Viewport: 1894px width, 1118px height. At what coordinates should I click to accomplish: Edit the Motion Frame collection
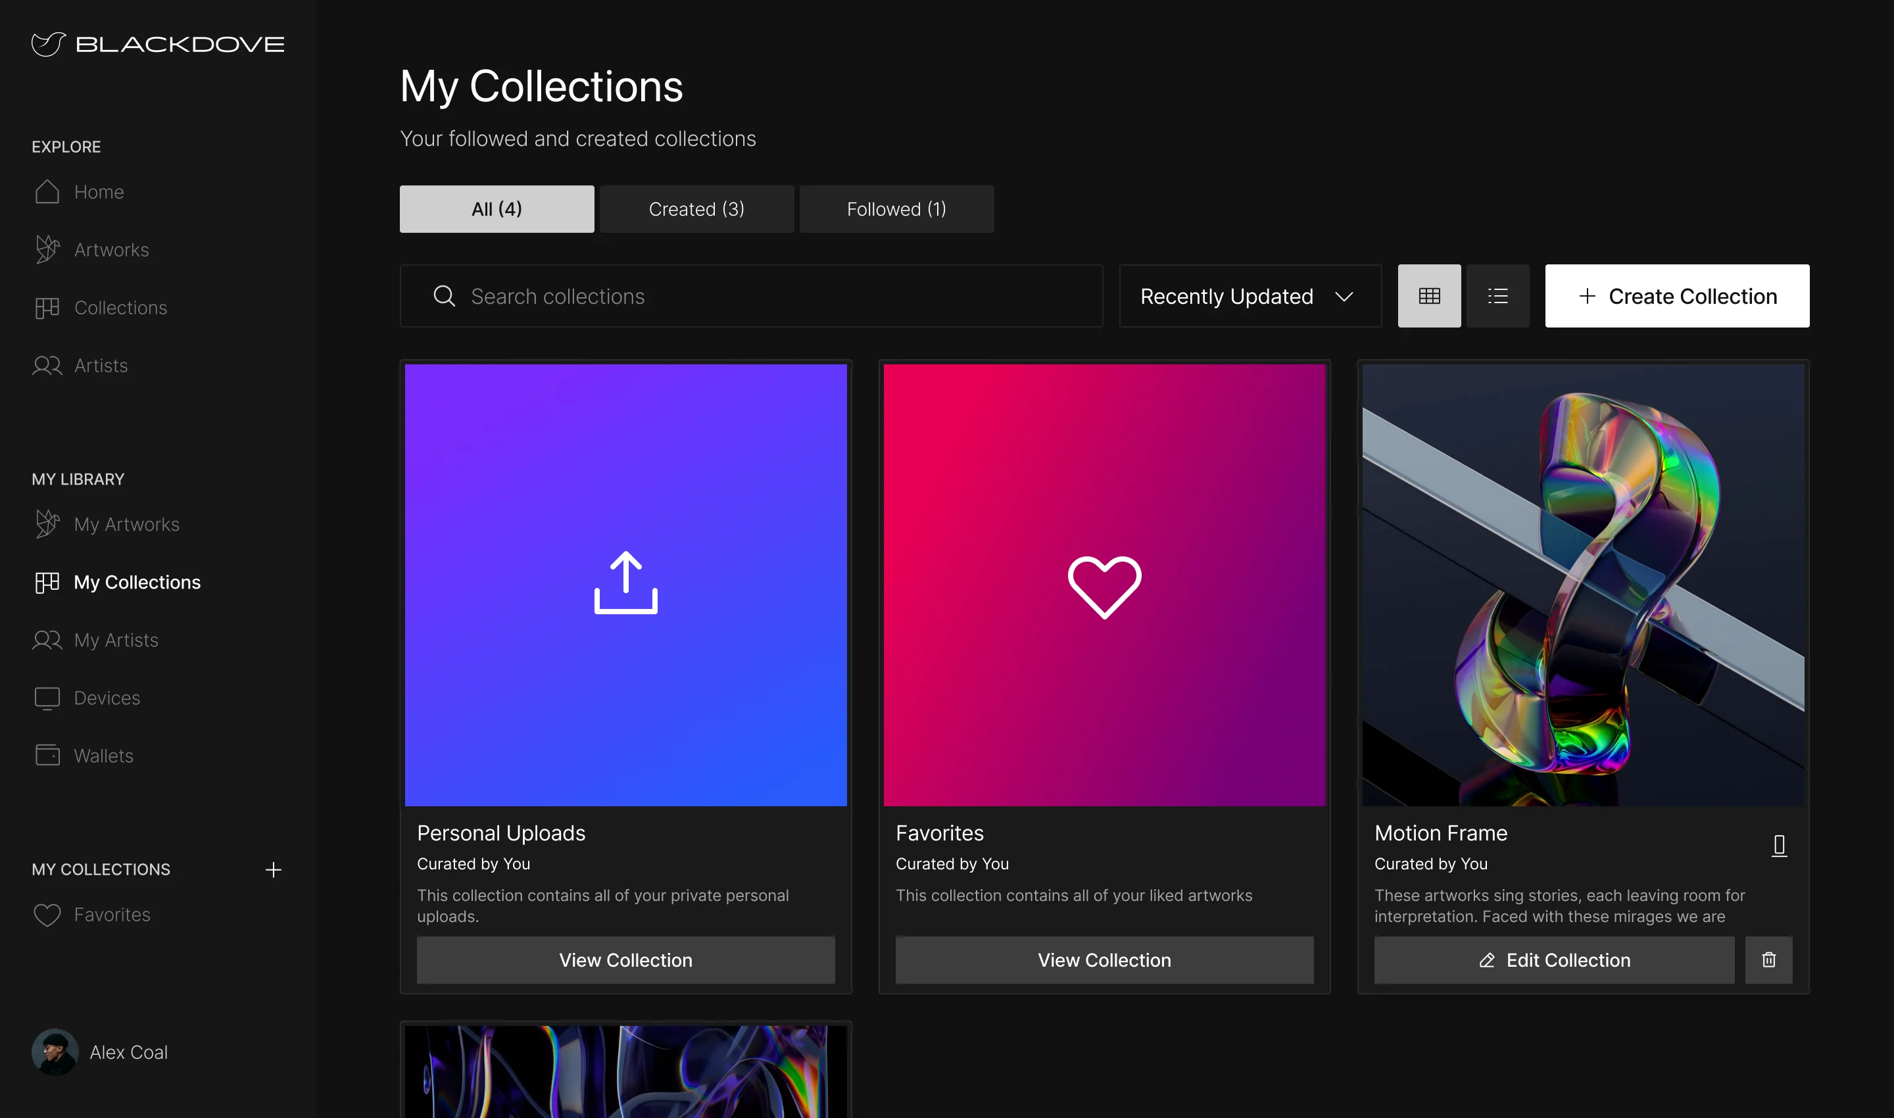click(1554, 960)
